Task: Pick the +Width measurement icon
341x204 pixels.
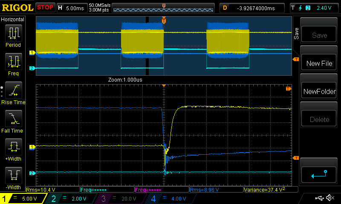Action: [x=13, y=149]
